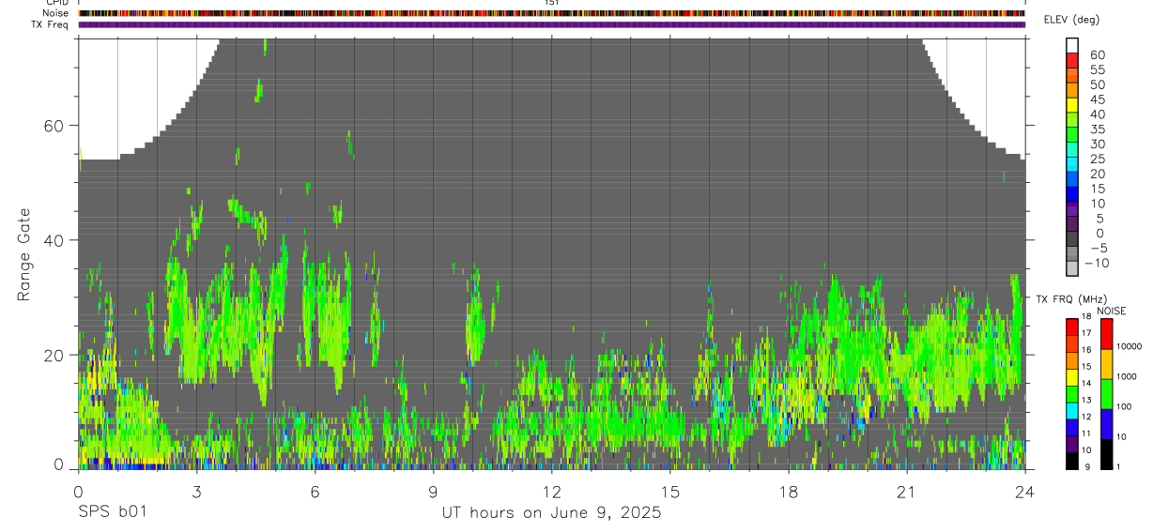Screen dimensions: 1153x532
Task: Click the SPS b01 radar label
Action: coord(112,513)
